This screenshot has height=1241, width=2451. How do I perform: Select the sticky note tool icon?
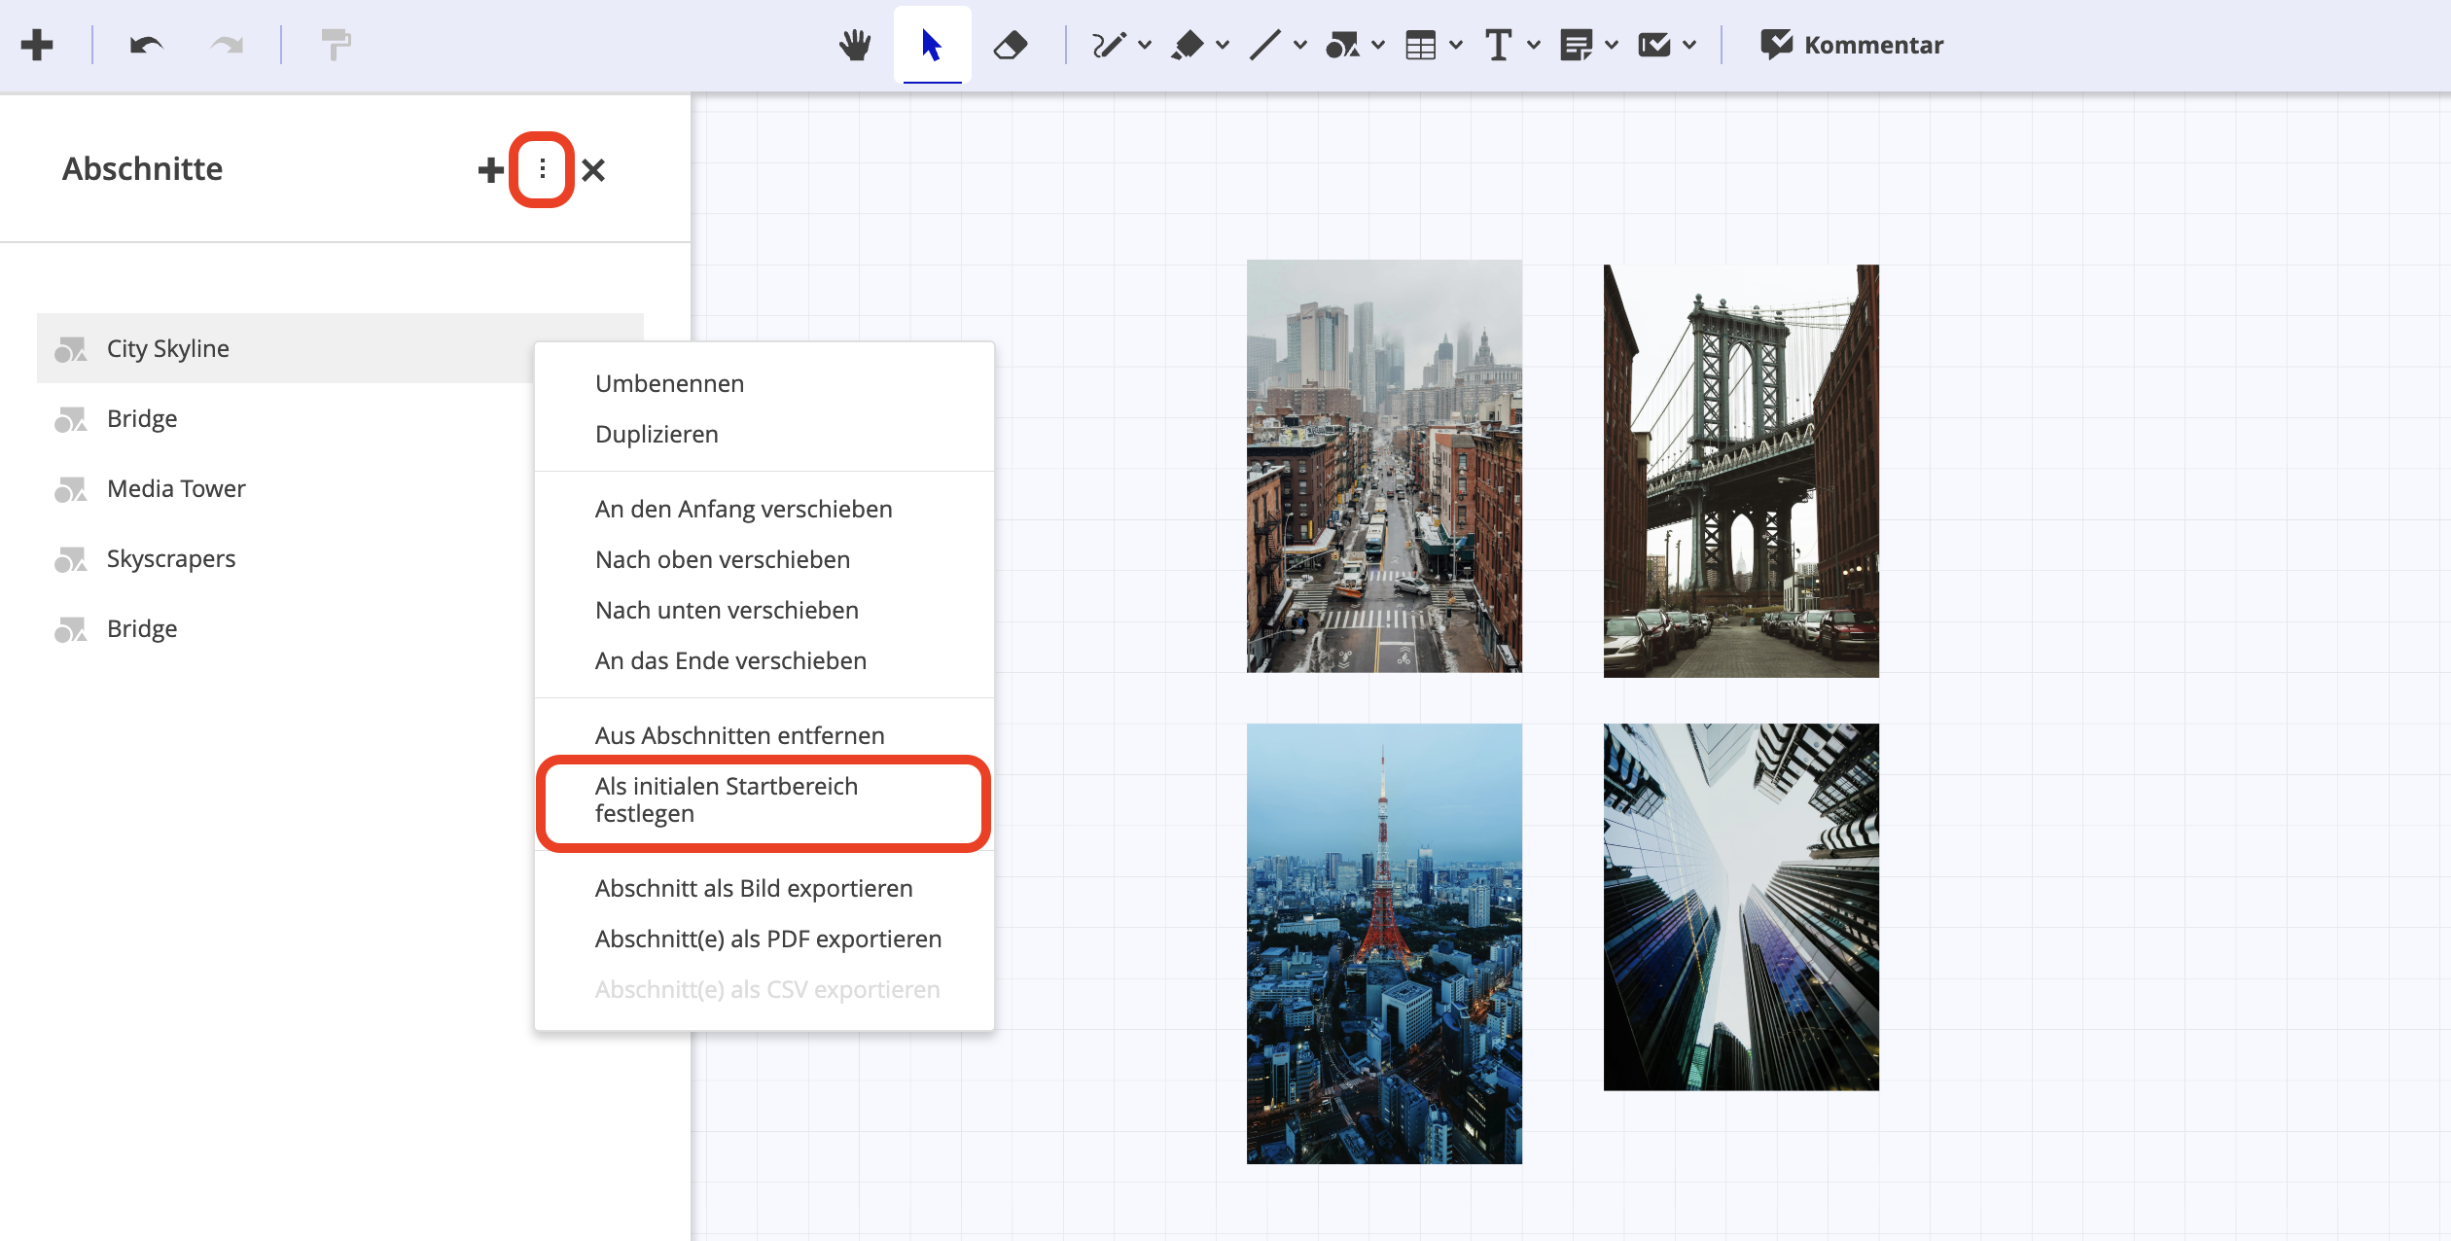[1576, 45]
